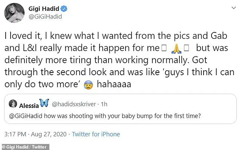Open the @hadidsxskriver handle
239x150 pixels.
click(x=74, y=104)
